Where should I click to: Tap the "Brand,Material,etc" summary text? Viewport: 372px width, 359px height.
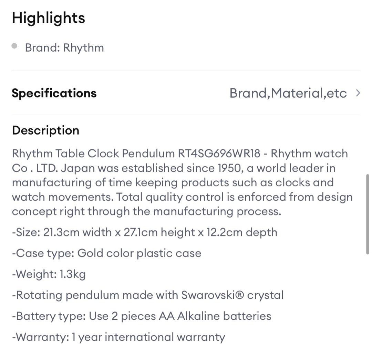coord(288,93)
